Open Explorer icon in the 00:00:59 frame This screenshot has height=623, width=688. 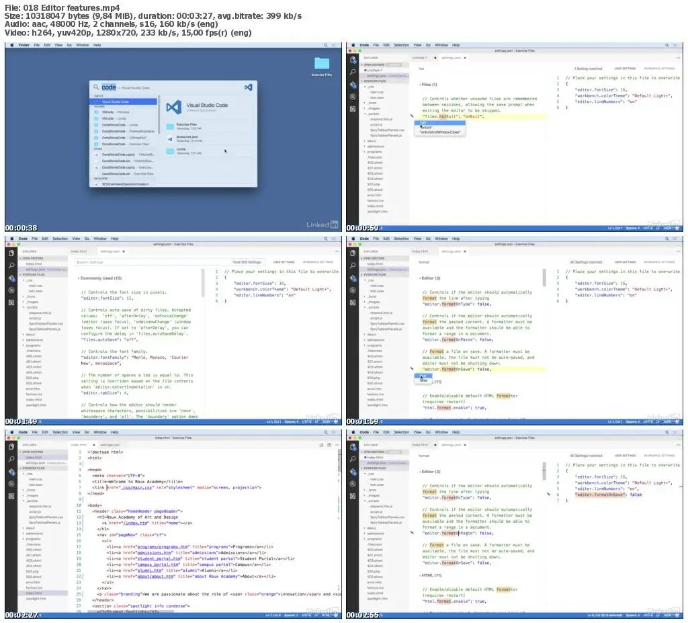353,60
